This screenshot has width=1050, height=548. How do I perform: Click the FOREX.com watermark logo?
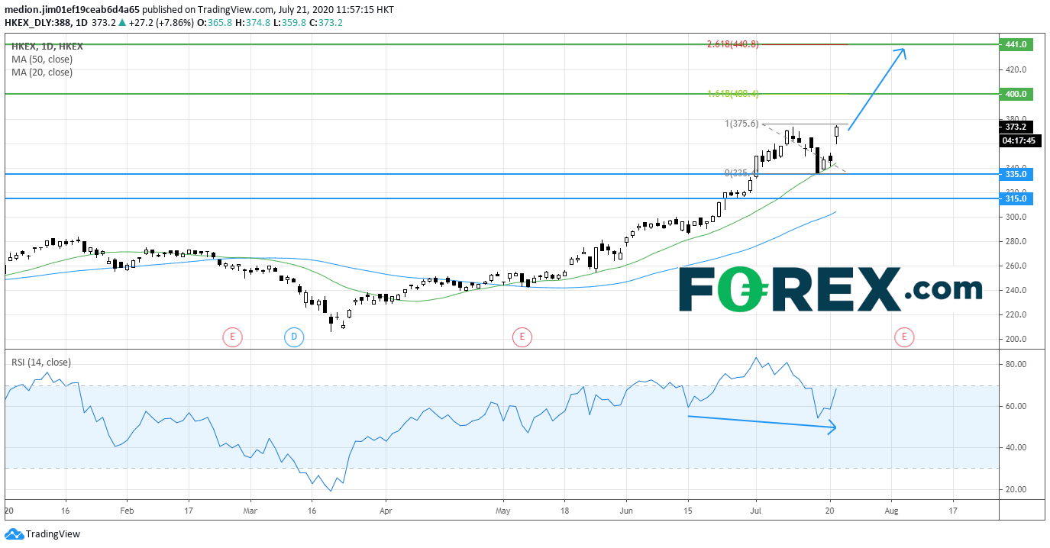tap(830, 289)
